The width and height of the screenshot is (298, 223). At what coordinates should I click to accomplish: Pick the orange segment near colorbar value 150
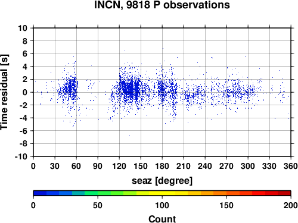(x=226, y=193)
